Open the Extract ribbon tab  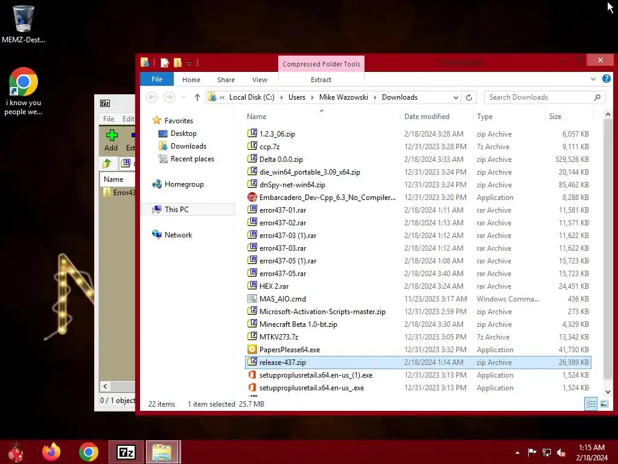click(321, 80)
